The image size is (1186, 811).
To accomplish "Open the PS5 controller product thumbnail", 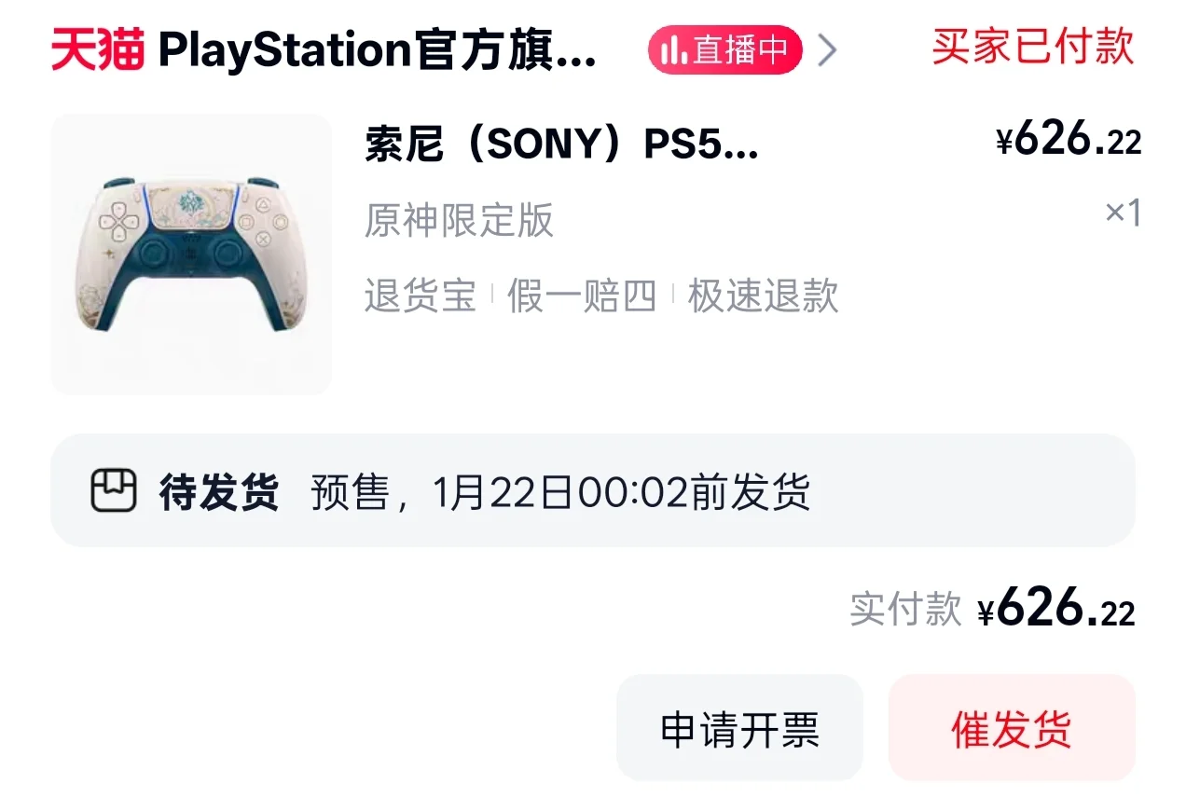I will pos(191,254).
